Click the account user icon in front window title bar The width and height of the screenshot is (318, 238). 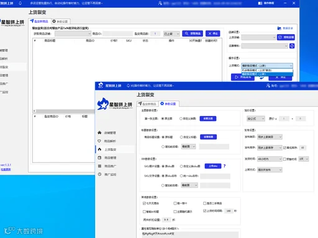coord(268,86)
